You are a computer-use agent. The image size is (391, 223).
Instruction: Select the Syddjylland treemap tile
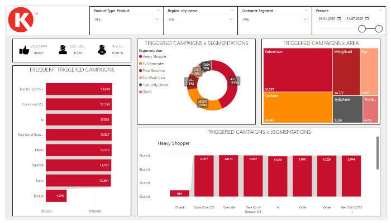tap(347, 109)
